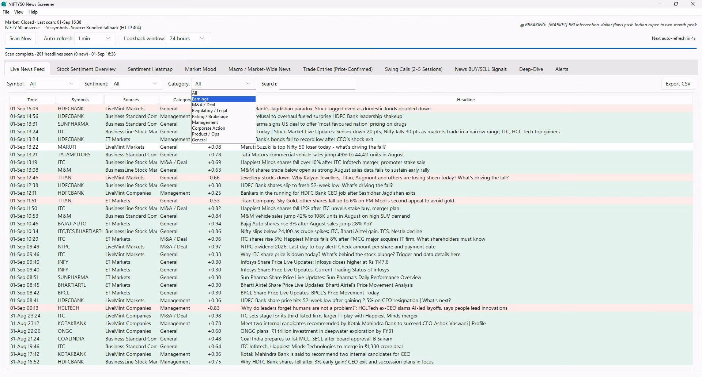Screen dimensions: 702x377
Task: Choose Rating / Brokerage category option
Action: click(x=223, y=117)
